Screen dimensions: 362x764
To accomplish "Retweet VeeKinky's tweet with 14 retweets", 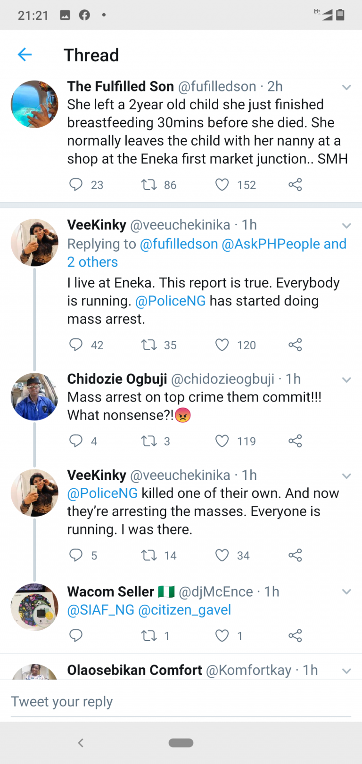I will [149, 555].
